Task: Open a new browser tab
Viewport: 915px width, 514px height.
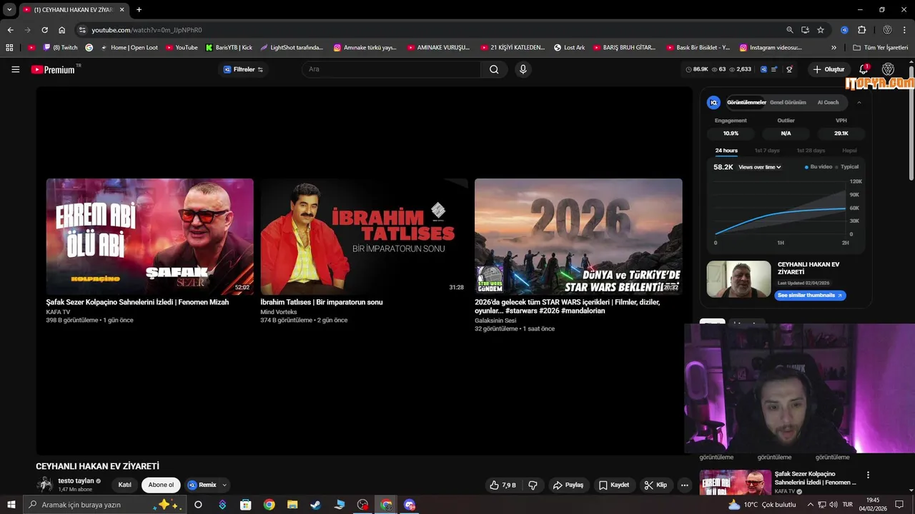Action: (x=139, y=10)
